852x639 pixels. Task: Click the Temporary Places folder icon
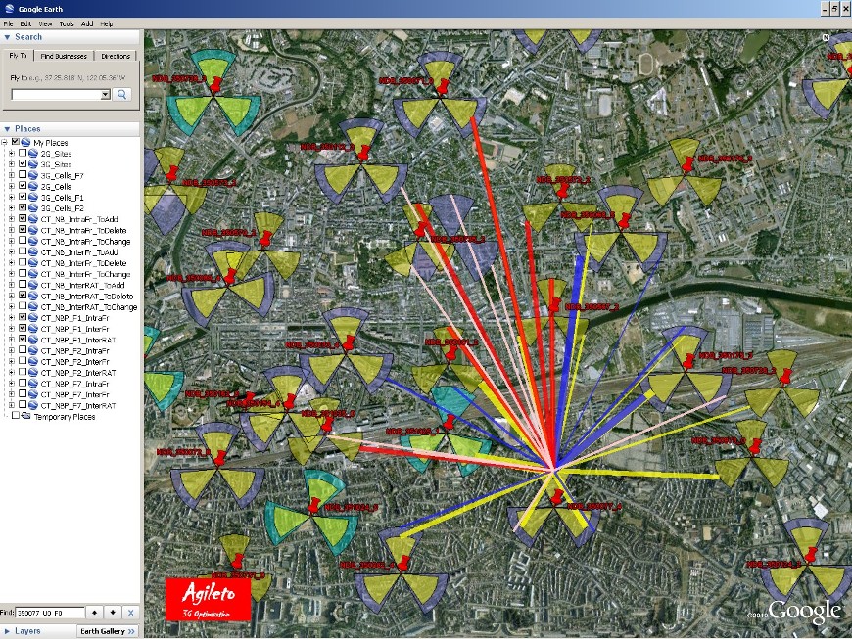click(24, 417)
